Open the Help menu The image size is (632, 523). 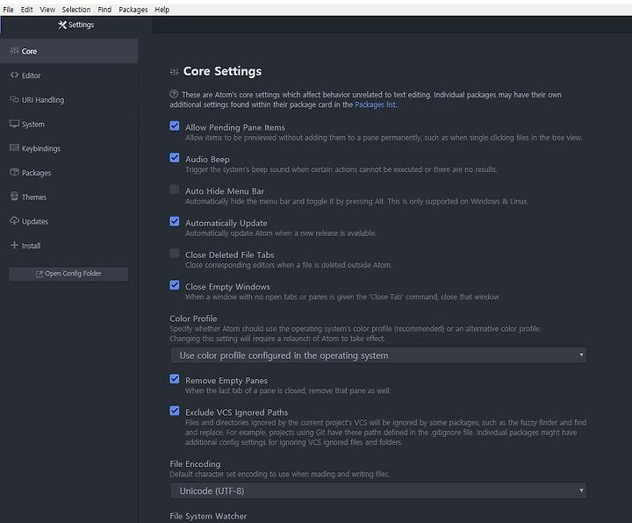coord(162,10)
